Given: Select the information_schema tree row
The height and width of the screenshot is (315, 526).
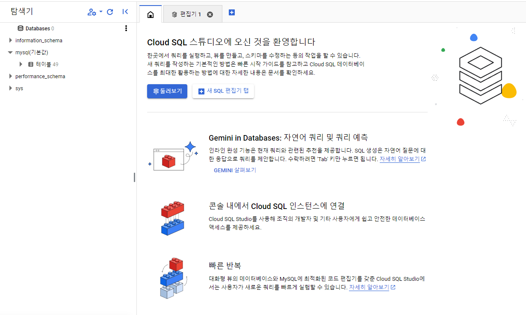Looking at the screenshot, I should tap(68, 41).
